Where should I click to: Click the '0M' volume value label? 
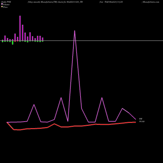(x=141, y=119)
